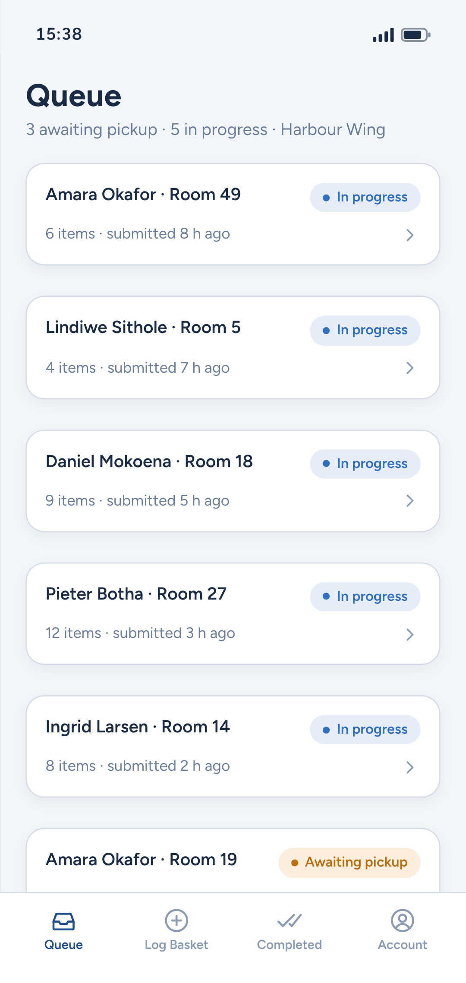The height and width of the screenshot is (983, 466).
Task: Open the Queue inbox tray icon
Action: point(63,921)
